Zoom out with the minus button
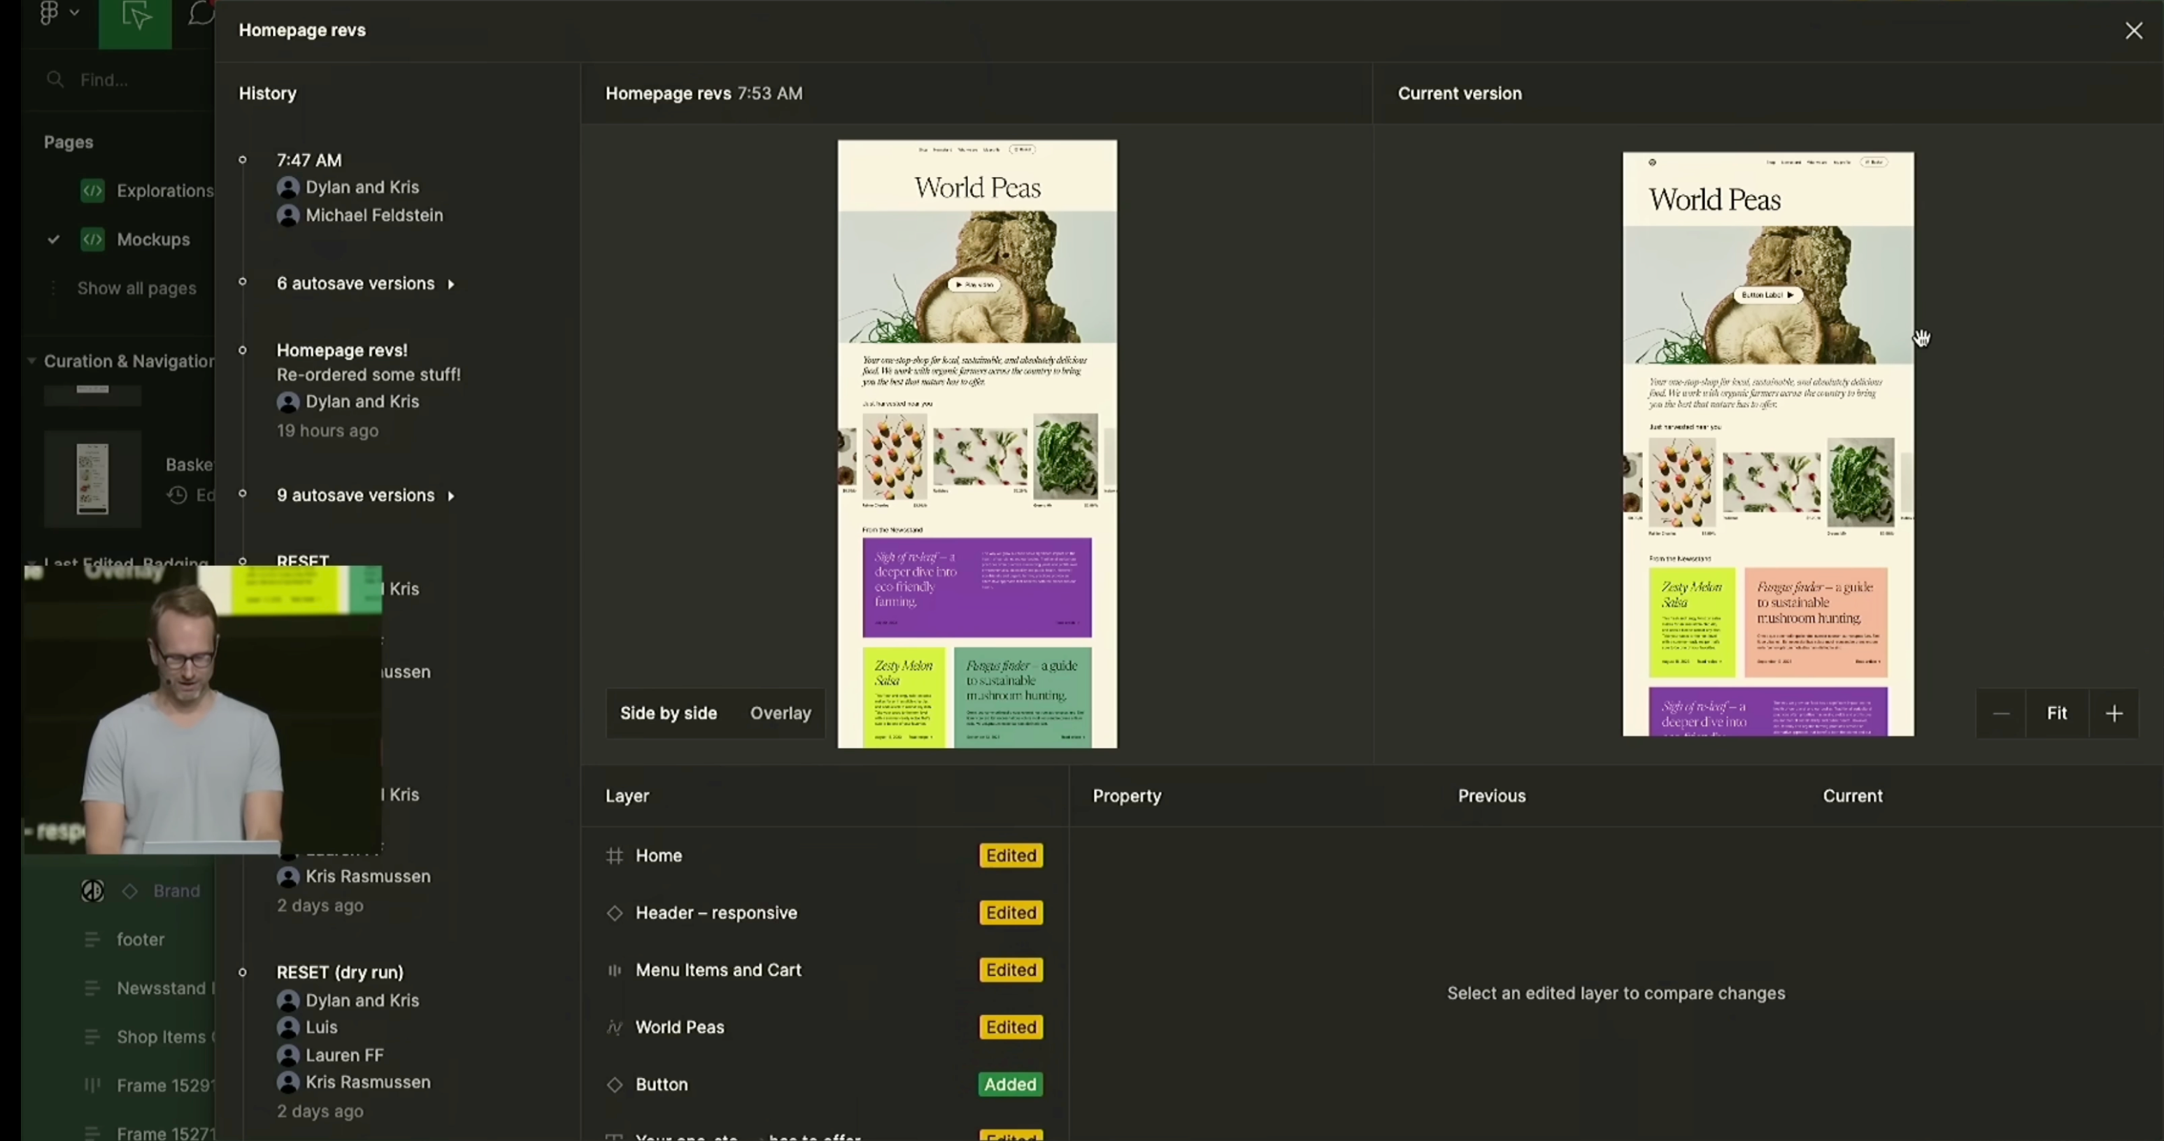 click(x=2001, y=714)
